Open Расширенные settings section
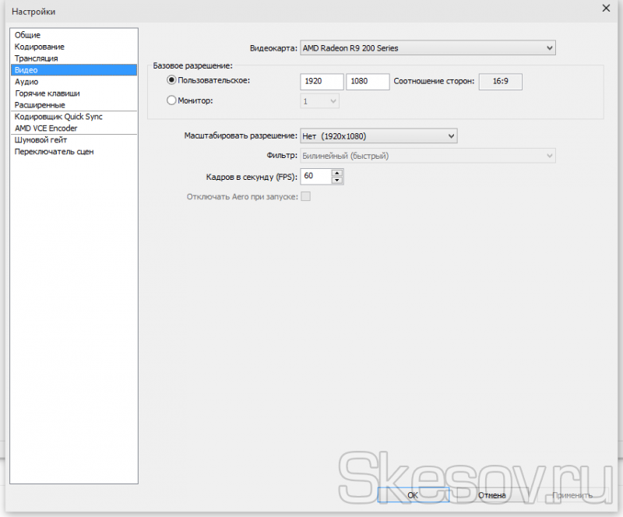The width and height of the screenshot is (623, 517). coord(40,105)
